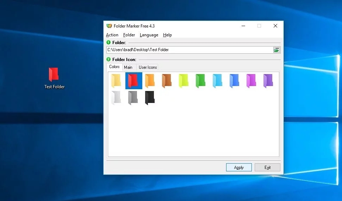Viewport: 342px width, 201px height.
Task: Click the browse folder button
Action: pyautogui.click(x=276, y=50)
